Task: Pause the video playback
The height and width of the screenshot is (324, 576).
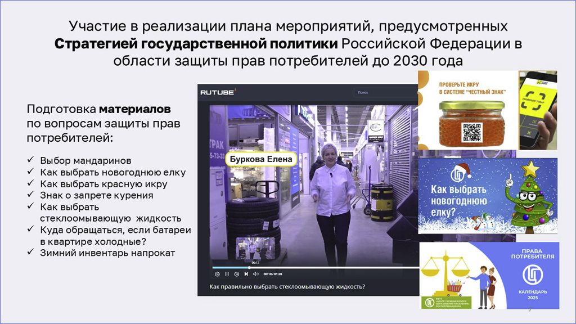Action: pos(227,274)
